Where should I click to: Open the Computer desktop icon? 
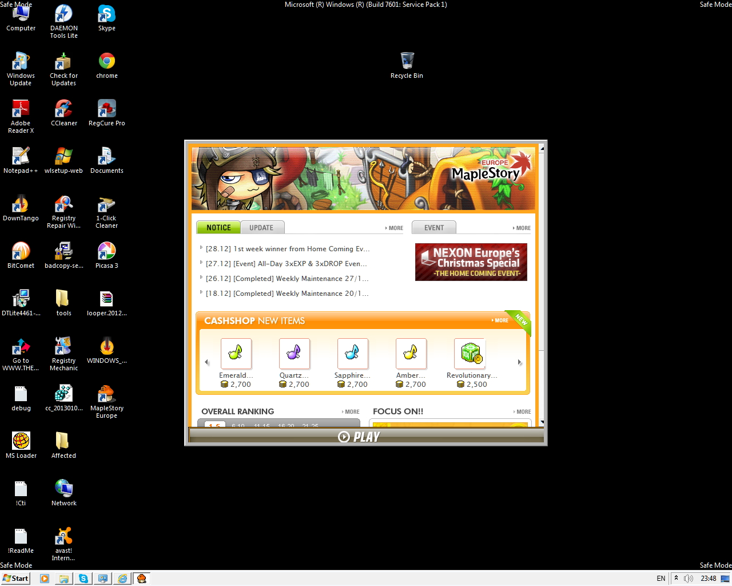[x=21, y=18]
